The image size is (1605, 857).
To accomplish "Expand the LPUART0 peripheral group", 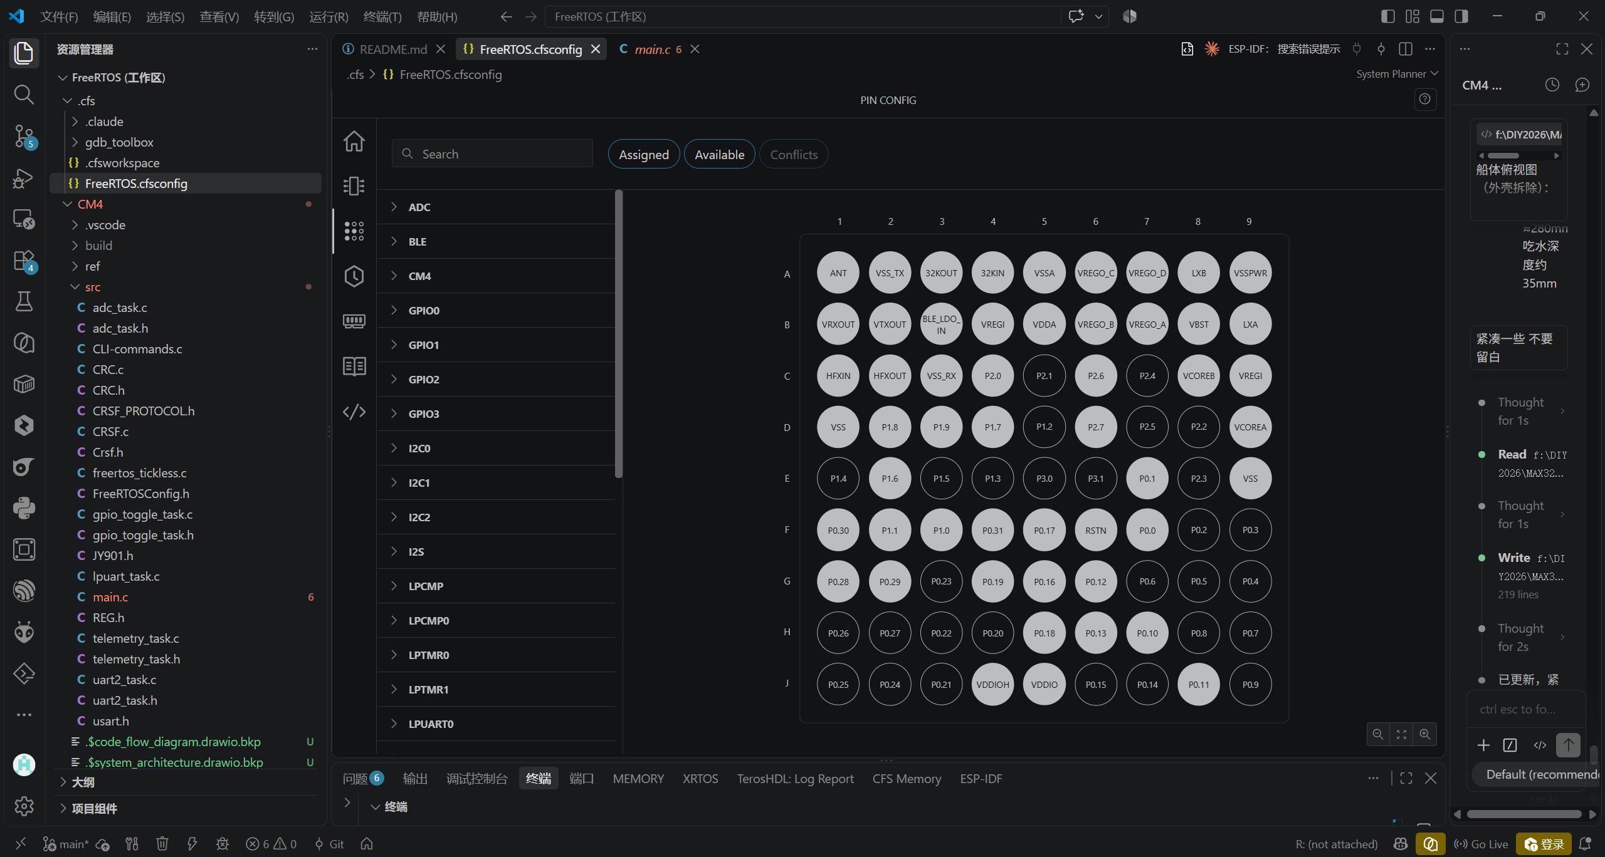I will tap(497, 724).
